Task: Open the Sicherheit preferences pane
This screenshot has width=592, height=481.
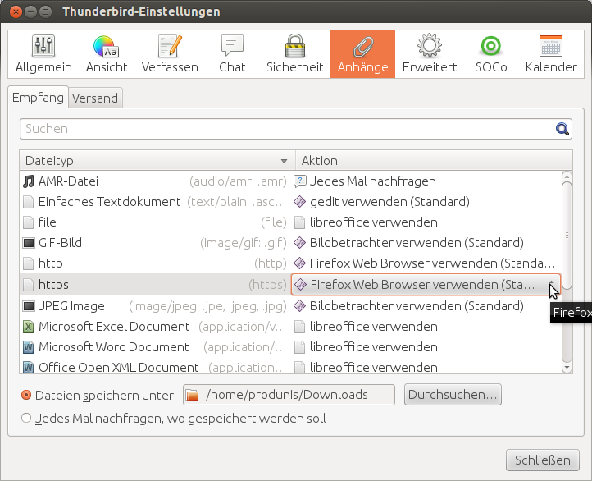Action: tap(295, 54)
